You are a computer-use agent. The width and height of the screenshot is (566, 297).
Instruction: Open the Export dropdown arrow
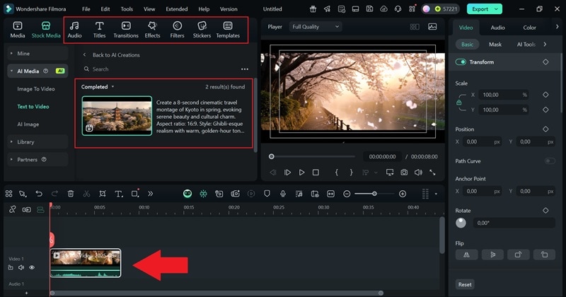click(497, 9)
